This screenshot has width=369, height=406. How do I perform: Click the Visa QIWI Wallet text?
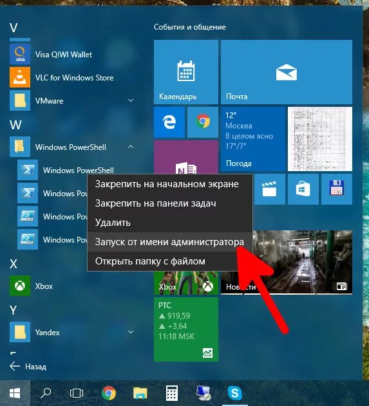point(64,55)
